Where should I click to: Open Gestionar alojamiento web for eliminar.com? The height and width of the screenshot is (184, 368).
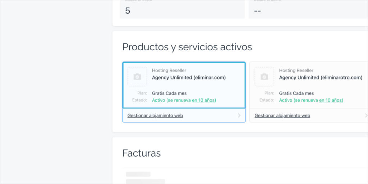tap(155, 115)
